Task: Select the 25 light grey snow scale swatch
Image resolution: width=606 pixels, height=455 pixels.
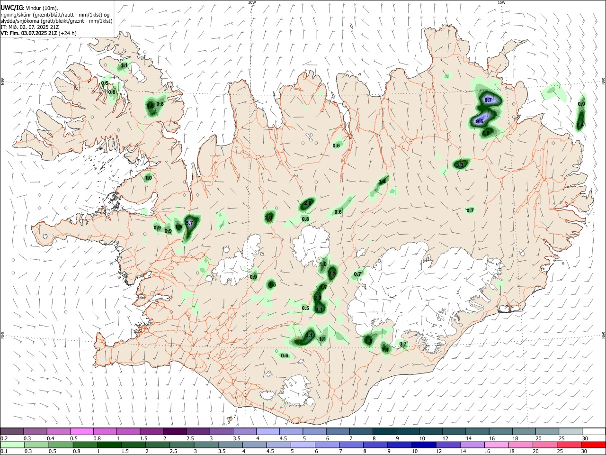Action: pos(570,431)
